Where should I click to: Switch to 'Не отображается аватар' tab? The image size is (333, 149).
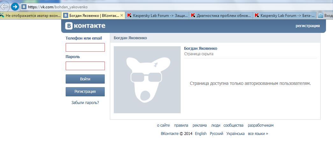(31, 16)
